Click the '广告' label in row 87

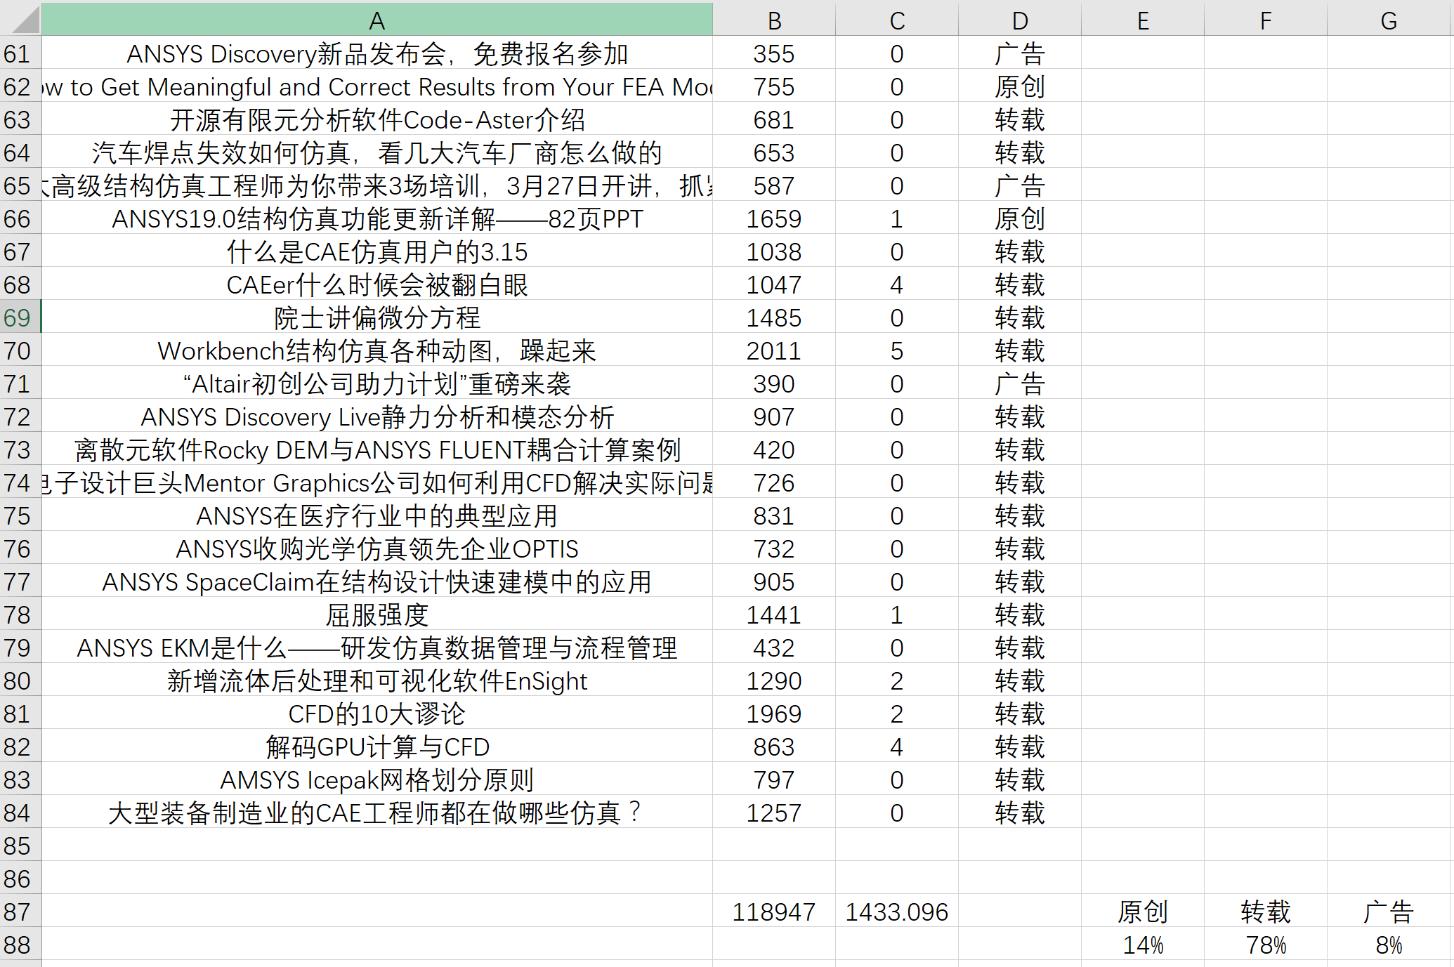click(x=1389, y=912)
